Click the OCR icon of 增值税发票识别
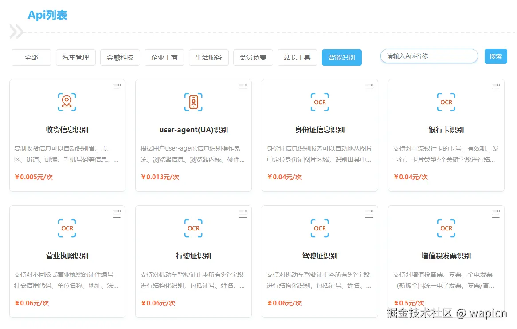This screenshot has width=517, height=329. pyautogui.click(x=446, y=228)
